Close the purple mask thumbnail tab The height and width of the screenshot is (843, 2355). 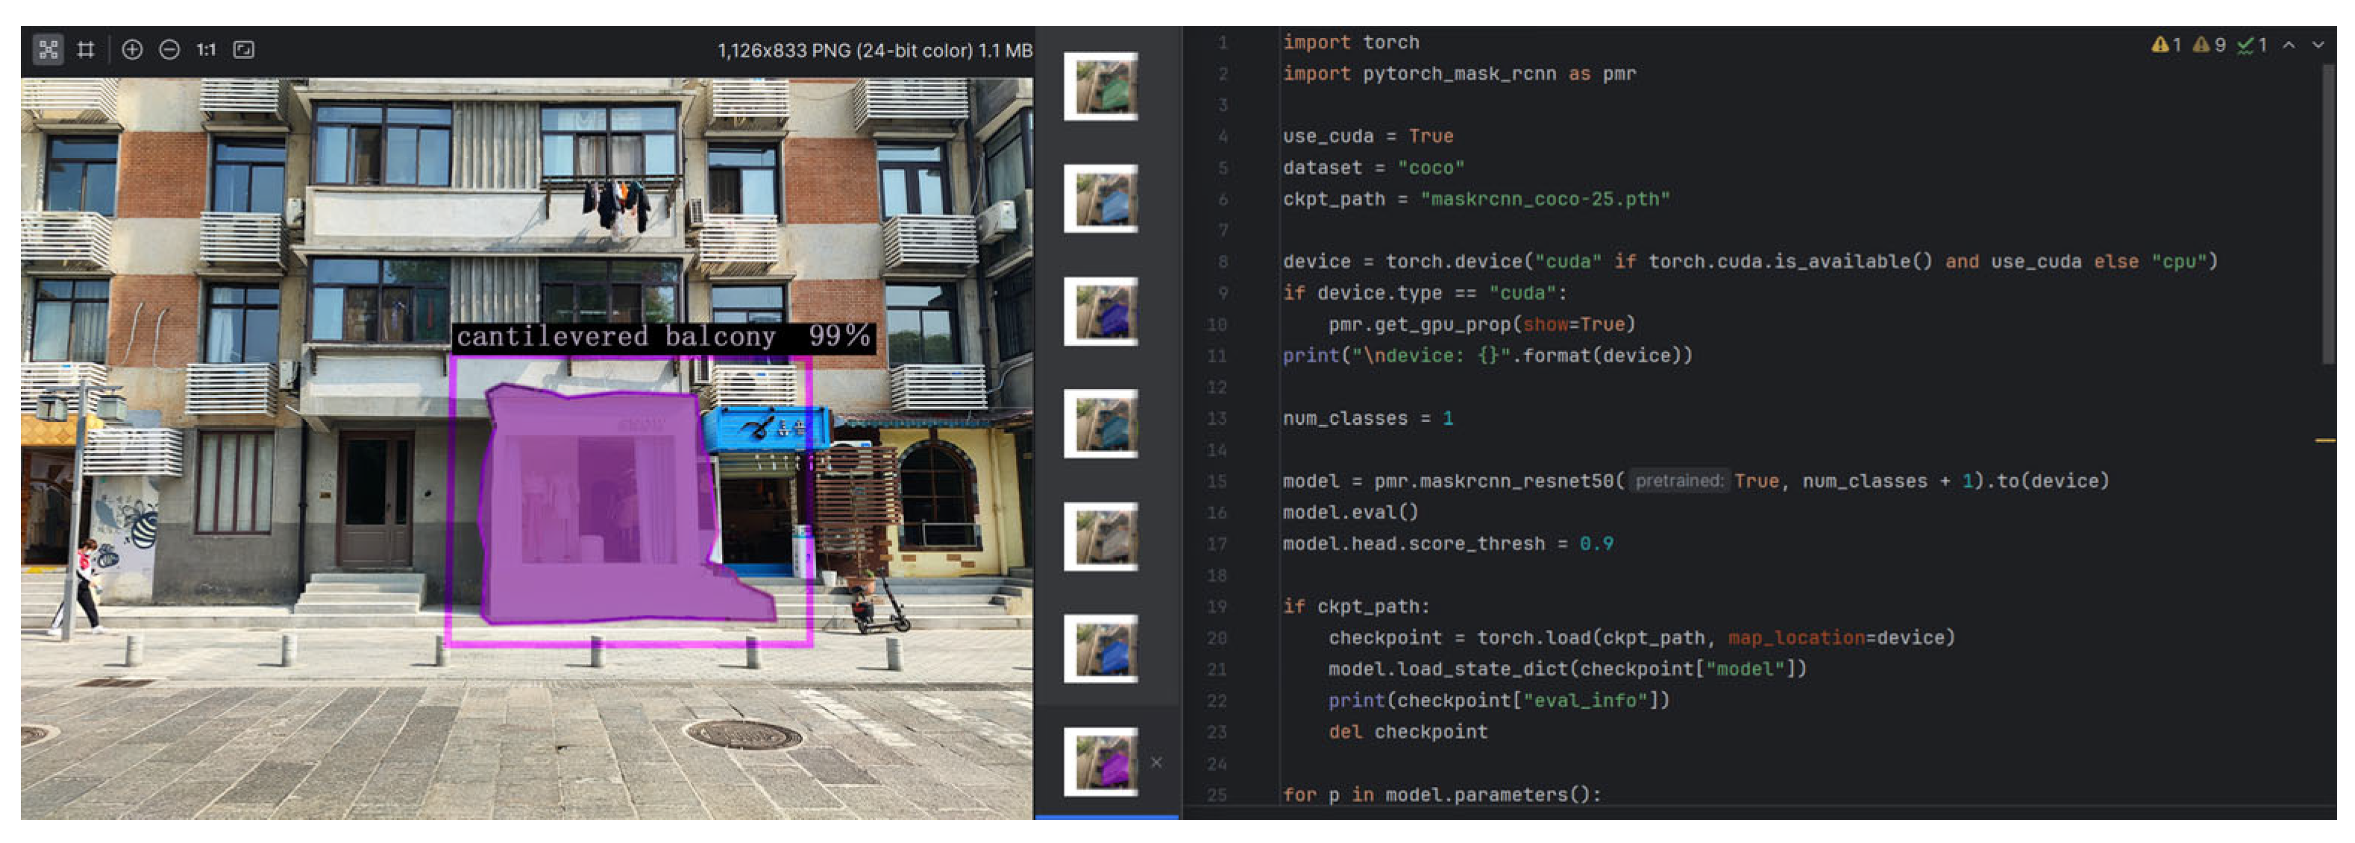pos(1156,762)
